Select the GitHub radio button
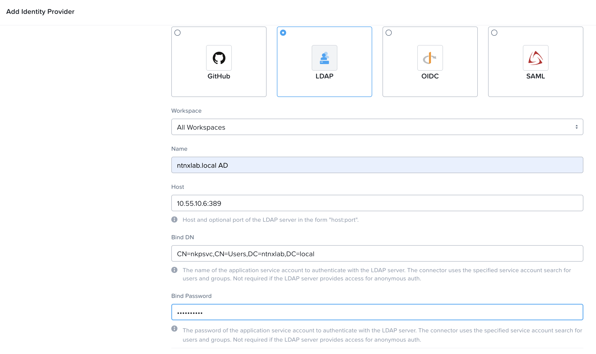The width and height of the screenshot is (596, 354). tap(177, 33)
